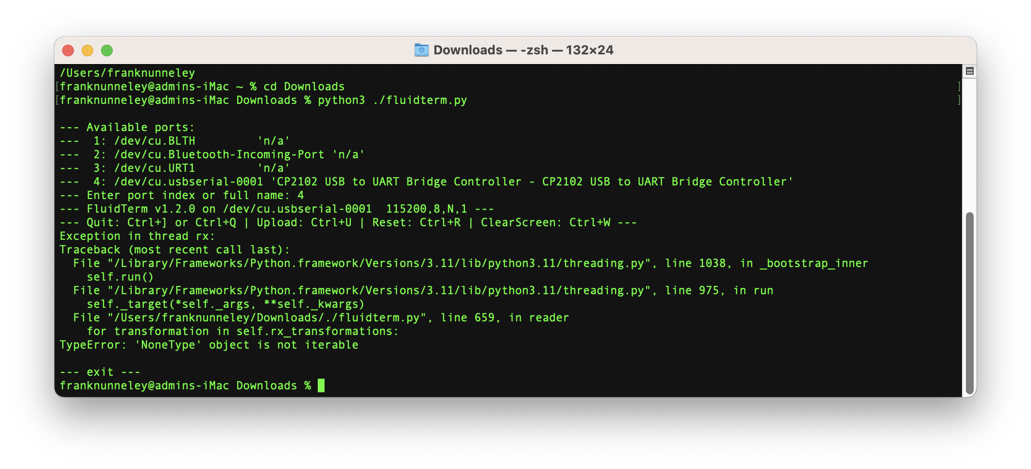The image size is (1031, 469).
Task: Click the green fullscreen window button
Action: coord(108,50)
